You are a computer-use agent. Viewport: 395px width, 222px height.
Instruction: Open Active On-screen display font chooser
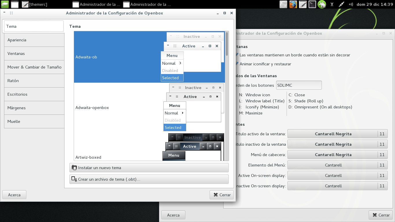pos(337,175)
